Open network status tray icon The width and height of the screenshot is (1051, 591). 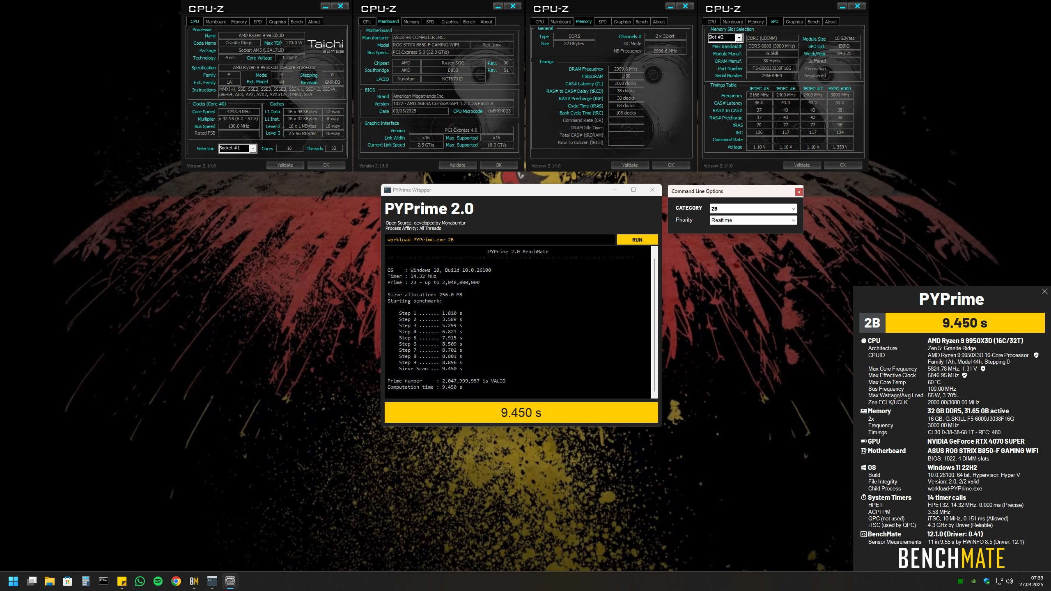(x=999, y=581)
